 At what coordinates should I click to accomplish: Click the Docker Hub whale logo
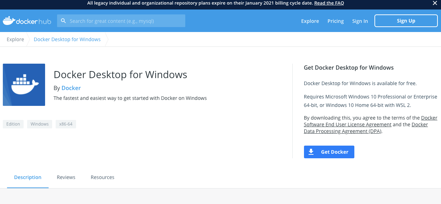point(27,21)
